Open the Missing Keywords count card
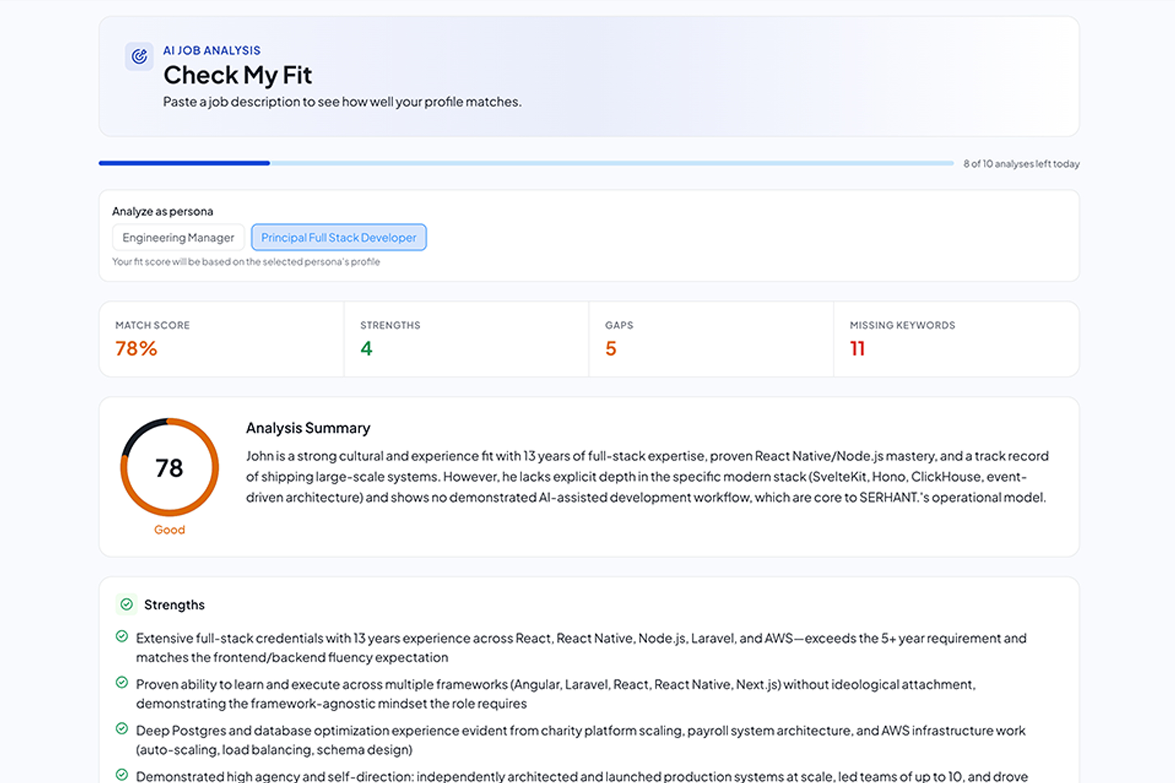 pyautogui.click(x=955, y=338)
